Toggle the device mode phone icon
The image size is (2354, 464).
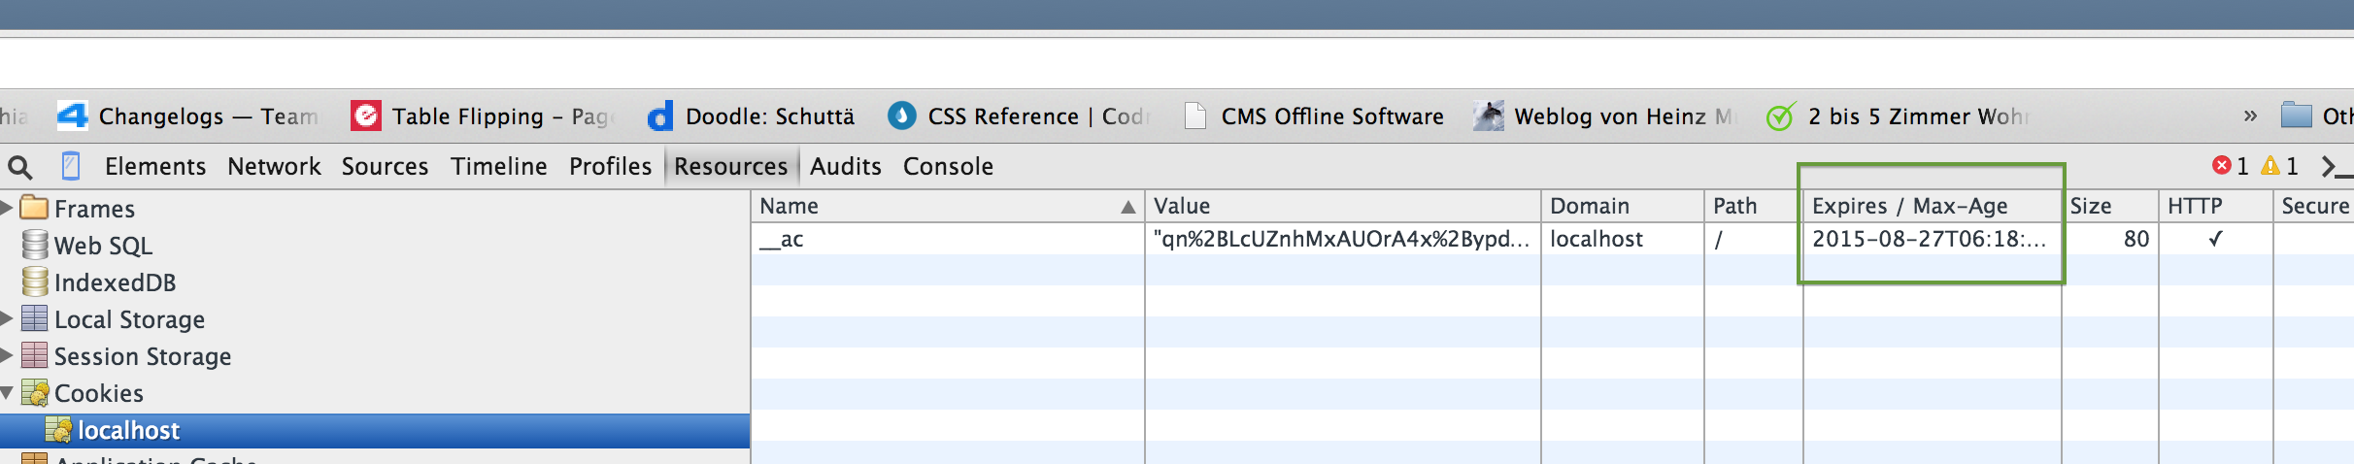coord(71,167)
